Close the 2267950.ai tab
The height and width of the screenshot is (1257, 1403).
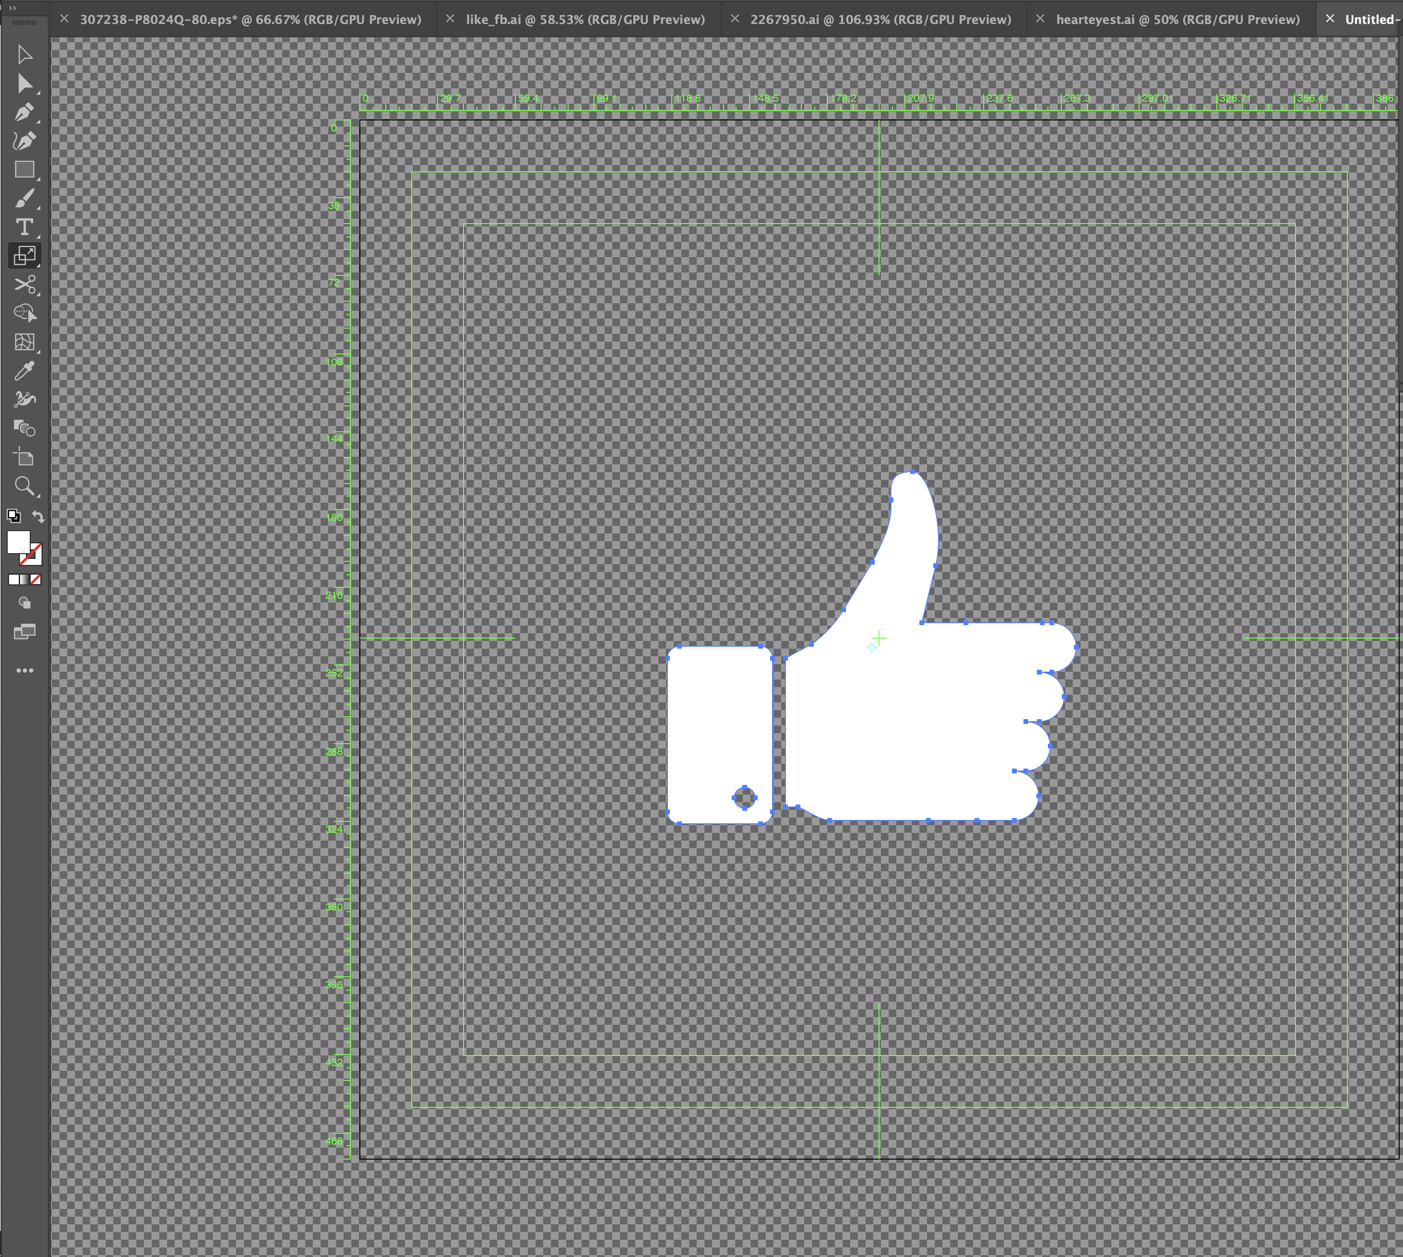click(x=735, y=19)
